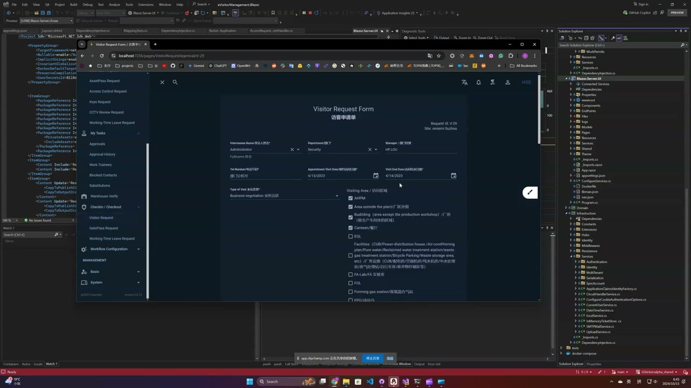Click the Windows Start button
Screen dimensions: 691x388
click(x=249, y=382)
